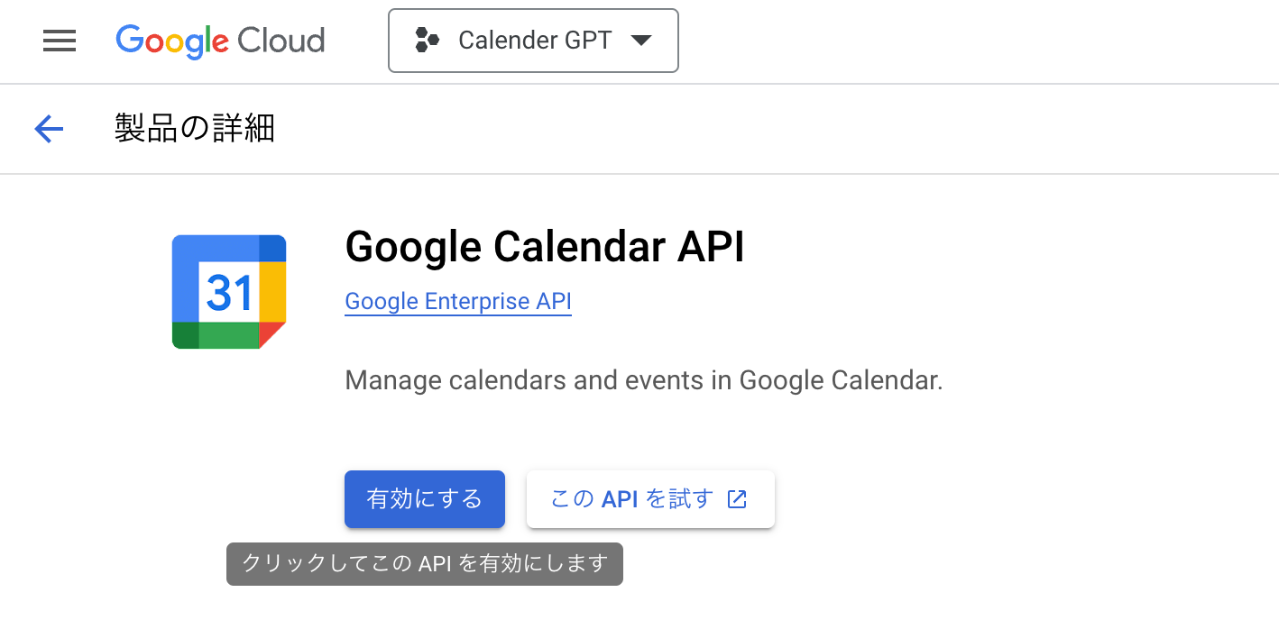
Task: Expand the project picker dropdown arrow
Action: coord(641,41)
